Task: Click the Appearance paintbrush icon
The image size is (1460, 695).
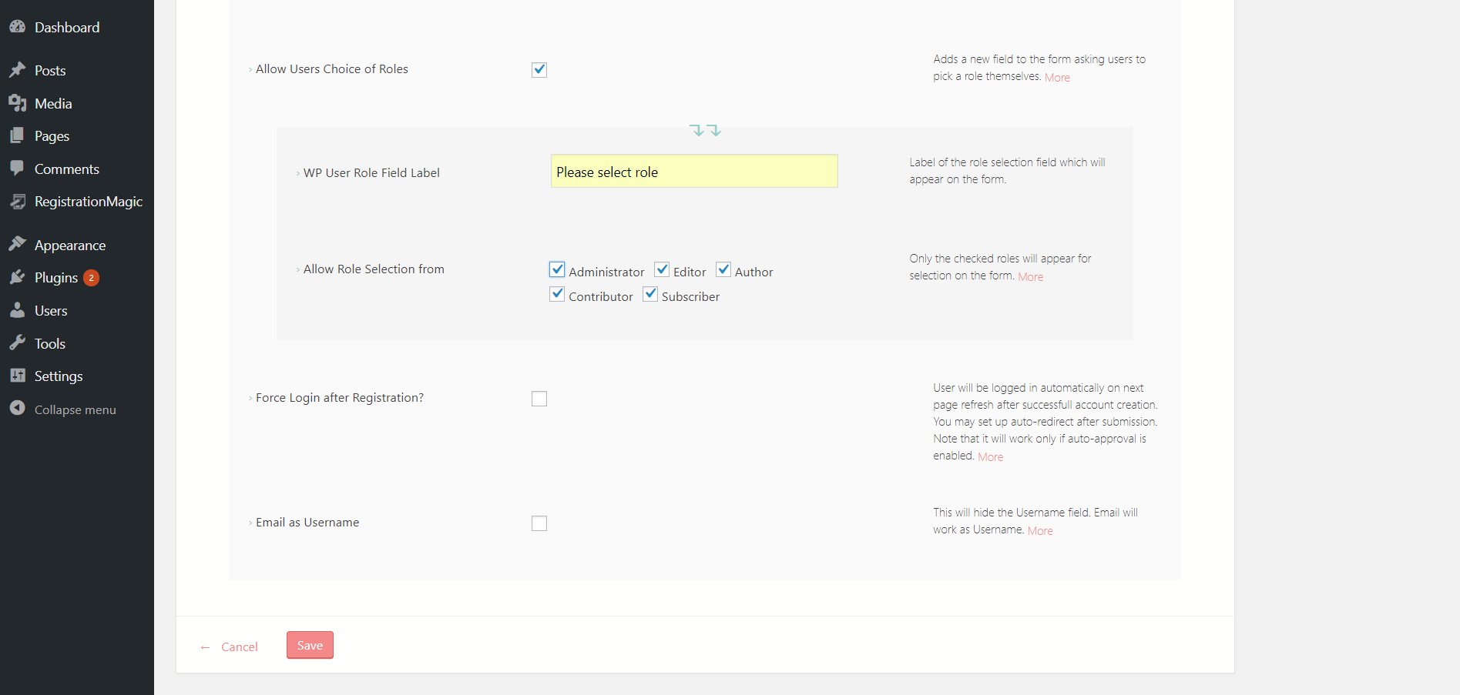Action: coord(17,245)
